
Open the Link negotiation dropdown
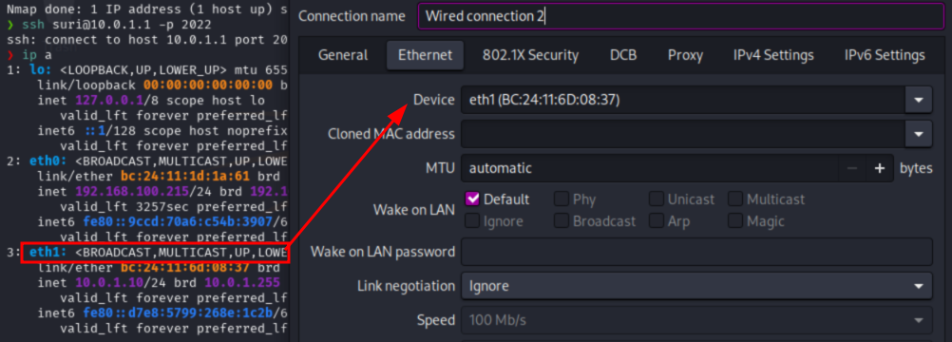point(696,286)
